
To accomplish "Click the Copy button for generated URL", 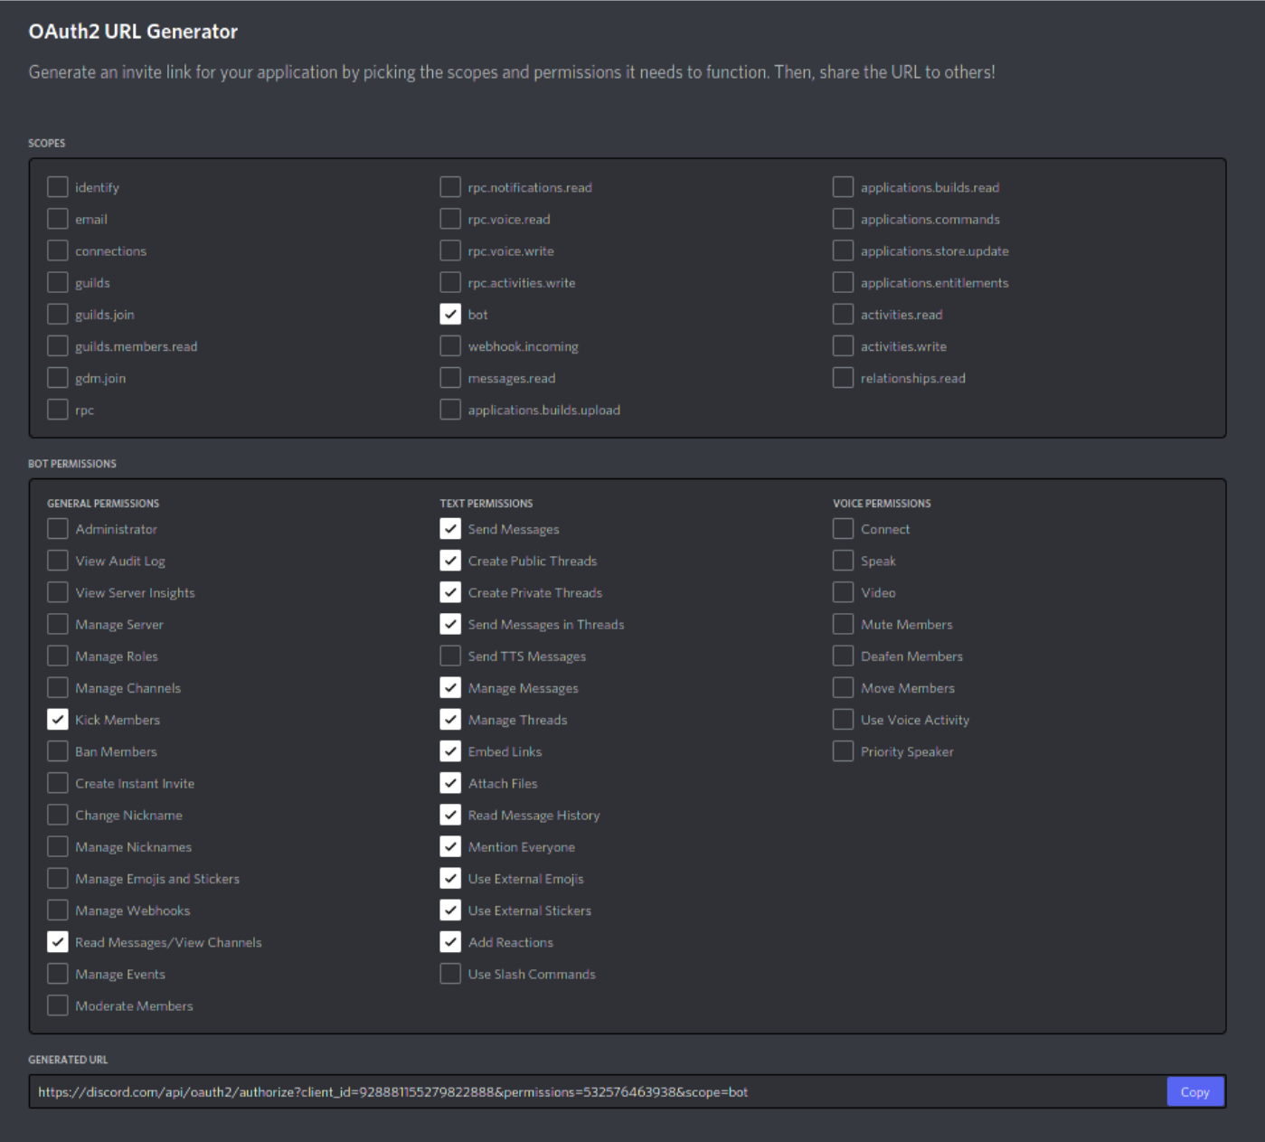I will pos(1194,1091).
